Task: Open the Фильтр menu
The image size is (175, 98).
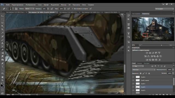Action: click(64, 5)
